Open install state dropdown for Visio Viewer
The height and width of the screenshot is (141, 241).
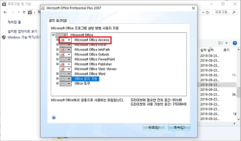click(x=66, y=69)
